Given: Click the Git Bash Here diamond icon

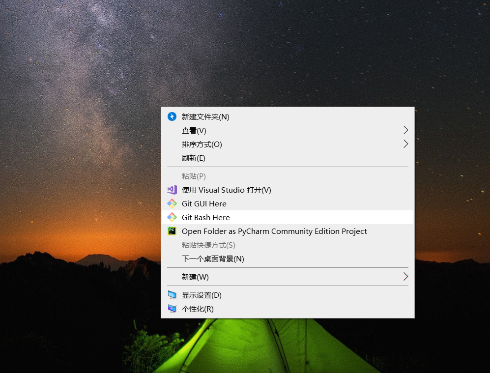Looking at the screenshot, I should 172,217.
